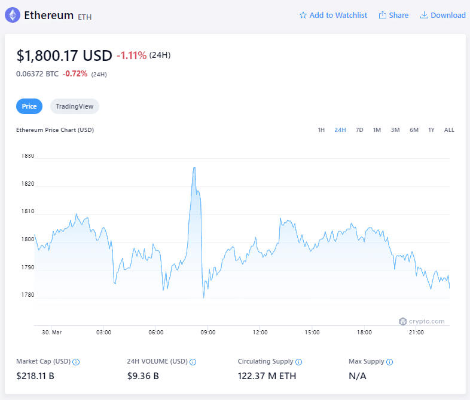Click the Market Cap (USD) label

(43, 361)
